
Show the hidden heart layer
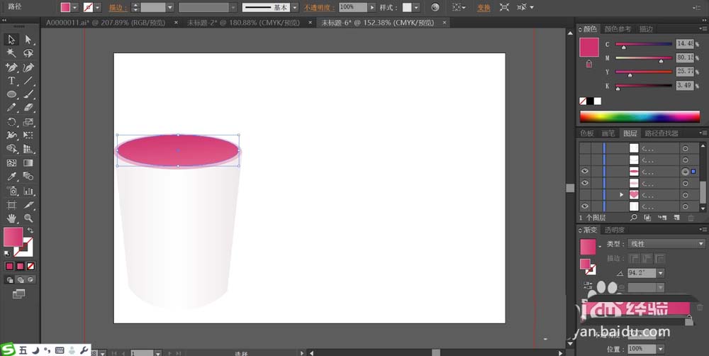tap(585, 194)
